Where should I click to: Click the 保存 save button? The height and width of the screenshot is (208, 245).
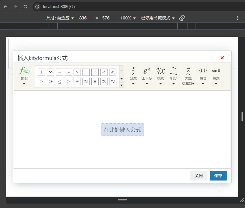coord(218,176)
